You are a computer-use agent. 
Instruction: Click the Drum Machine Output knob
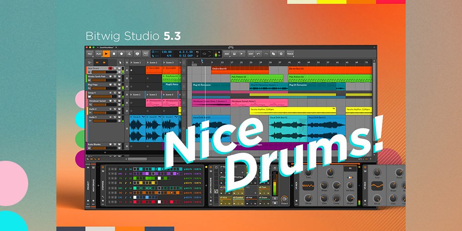[284, 199]
